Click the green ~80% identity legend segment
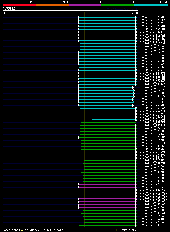 click(x=118, y=5)
